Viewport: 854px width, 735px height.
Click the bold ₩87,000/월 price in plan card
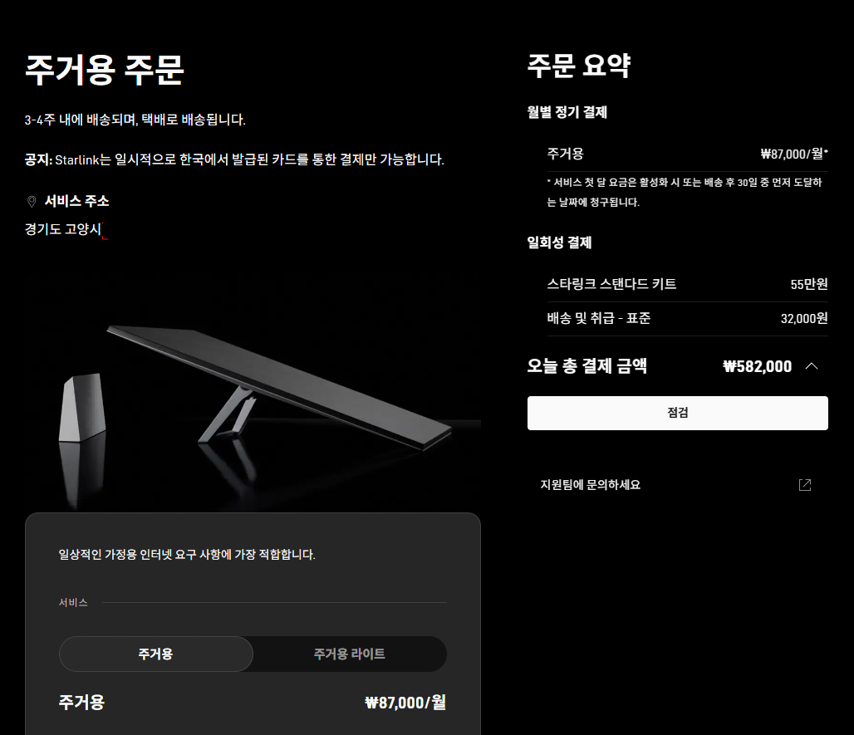click(x=405, y=703)
